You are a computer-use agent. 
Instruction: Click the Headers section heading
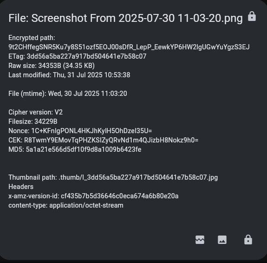point(21,187)
